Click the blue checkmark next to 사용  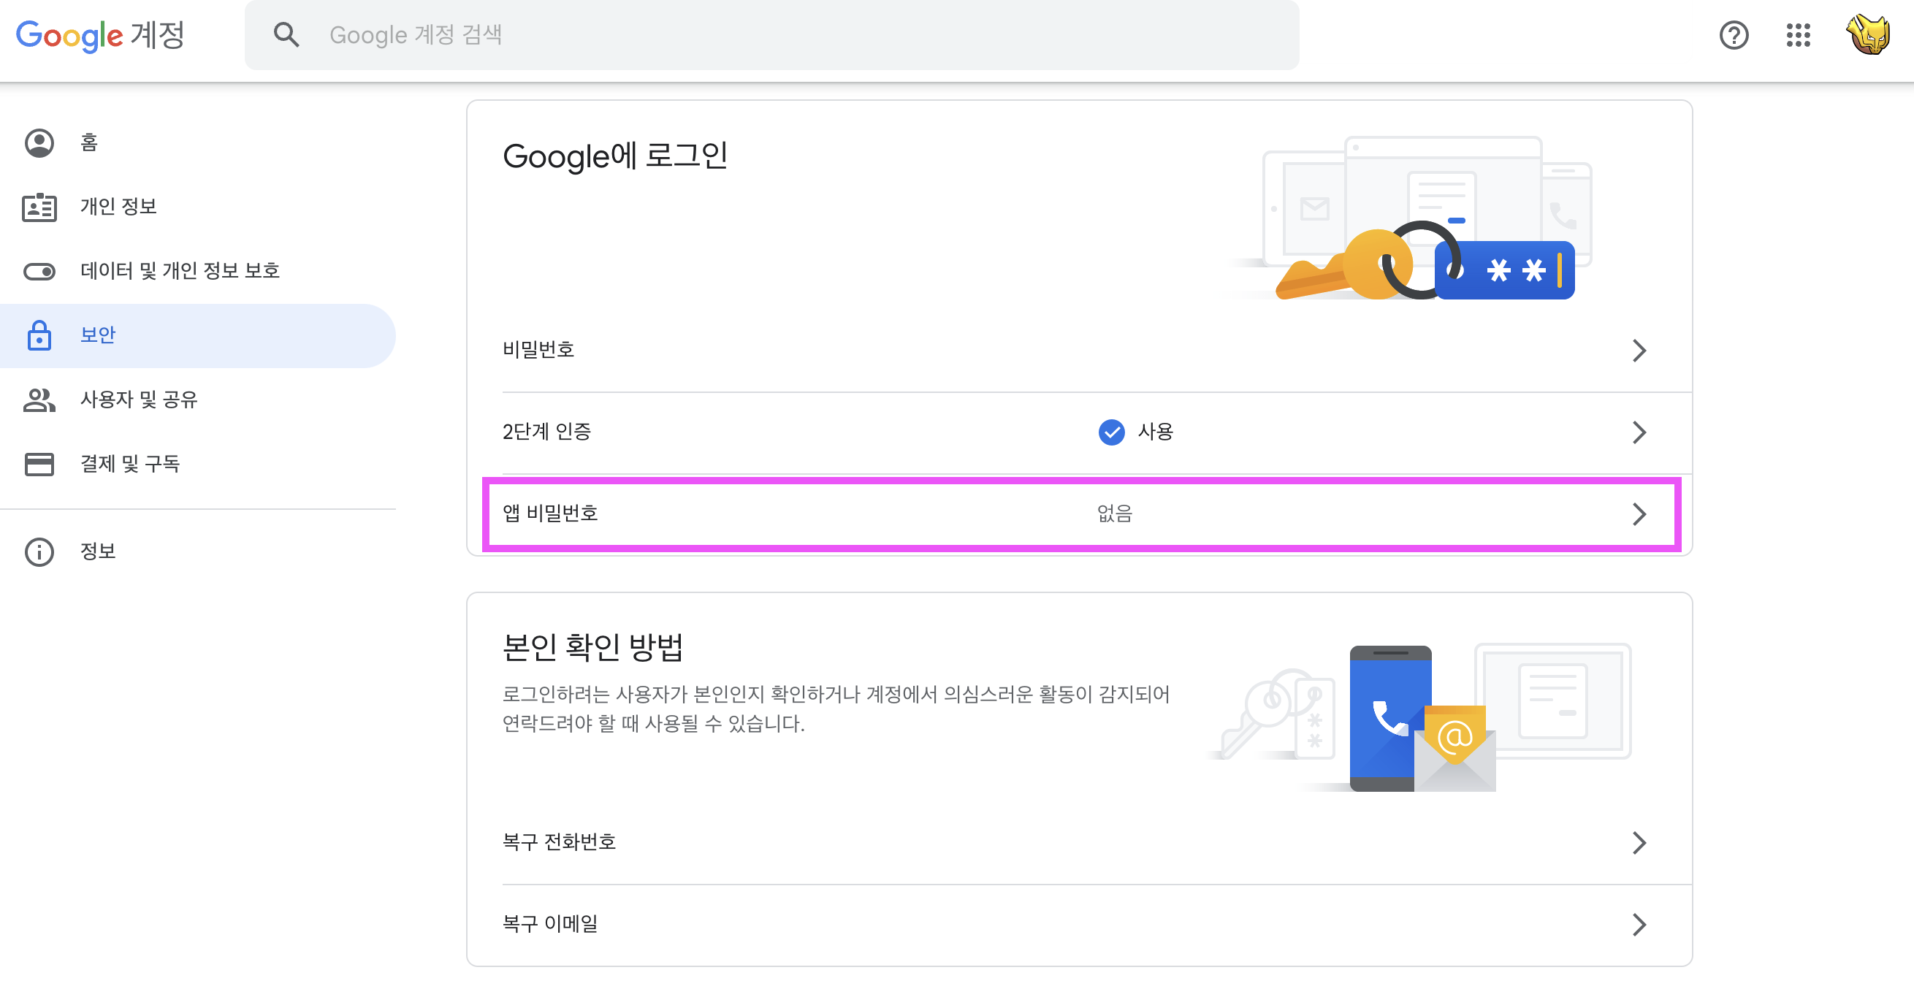tap(1111, 432)
